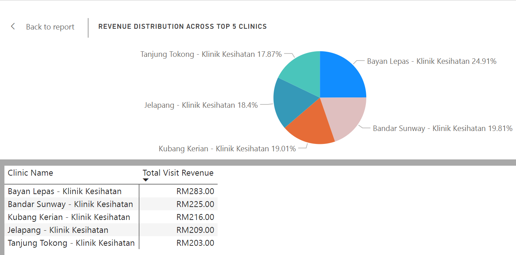This screenshot has height=255, width=516.
Task: Click the sort arrow under Total Visit Revenue
Action: [146, 180]
